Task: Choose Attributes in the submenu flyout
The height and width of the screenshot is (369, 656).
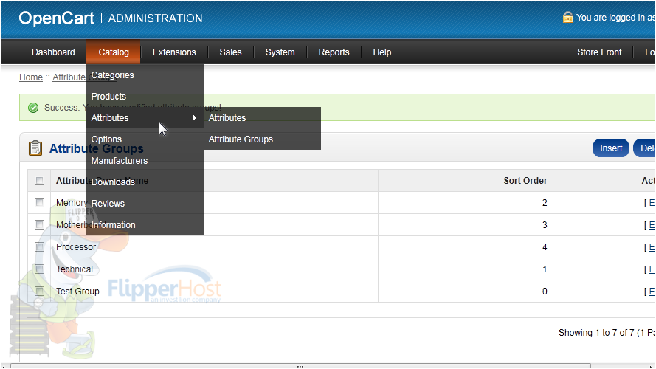Action: [262, 118]
